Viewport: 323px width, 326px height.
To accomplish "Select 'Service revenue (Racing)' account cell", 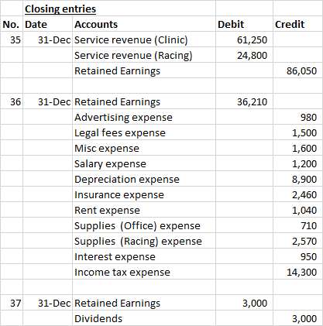I will tap(144, 55).
